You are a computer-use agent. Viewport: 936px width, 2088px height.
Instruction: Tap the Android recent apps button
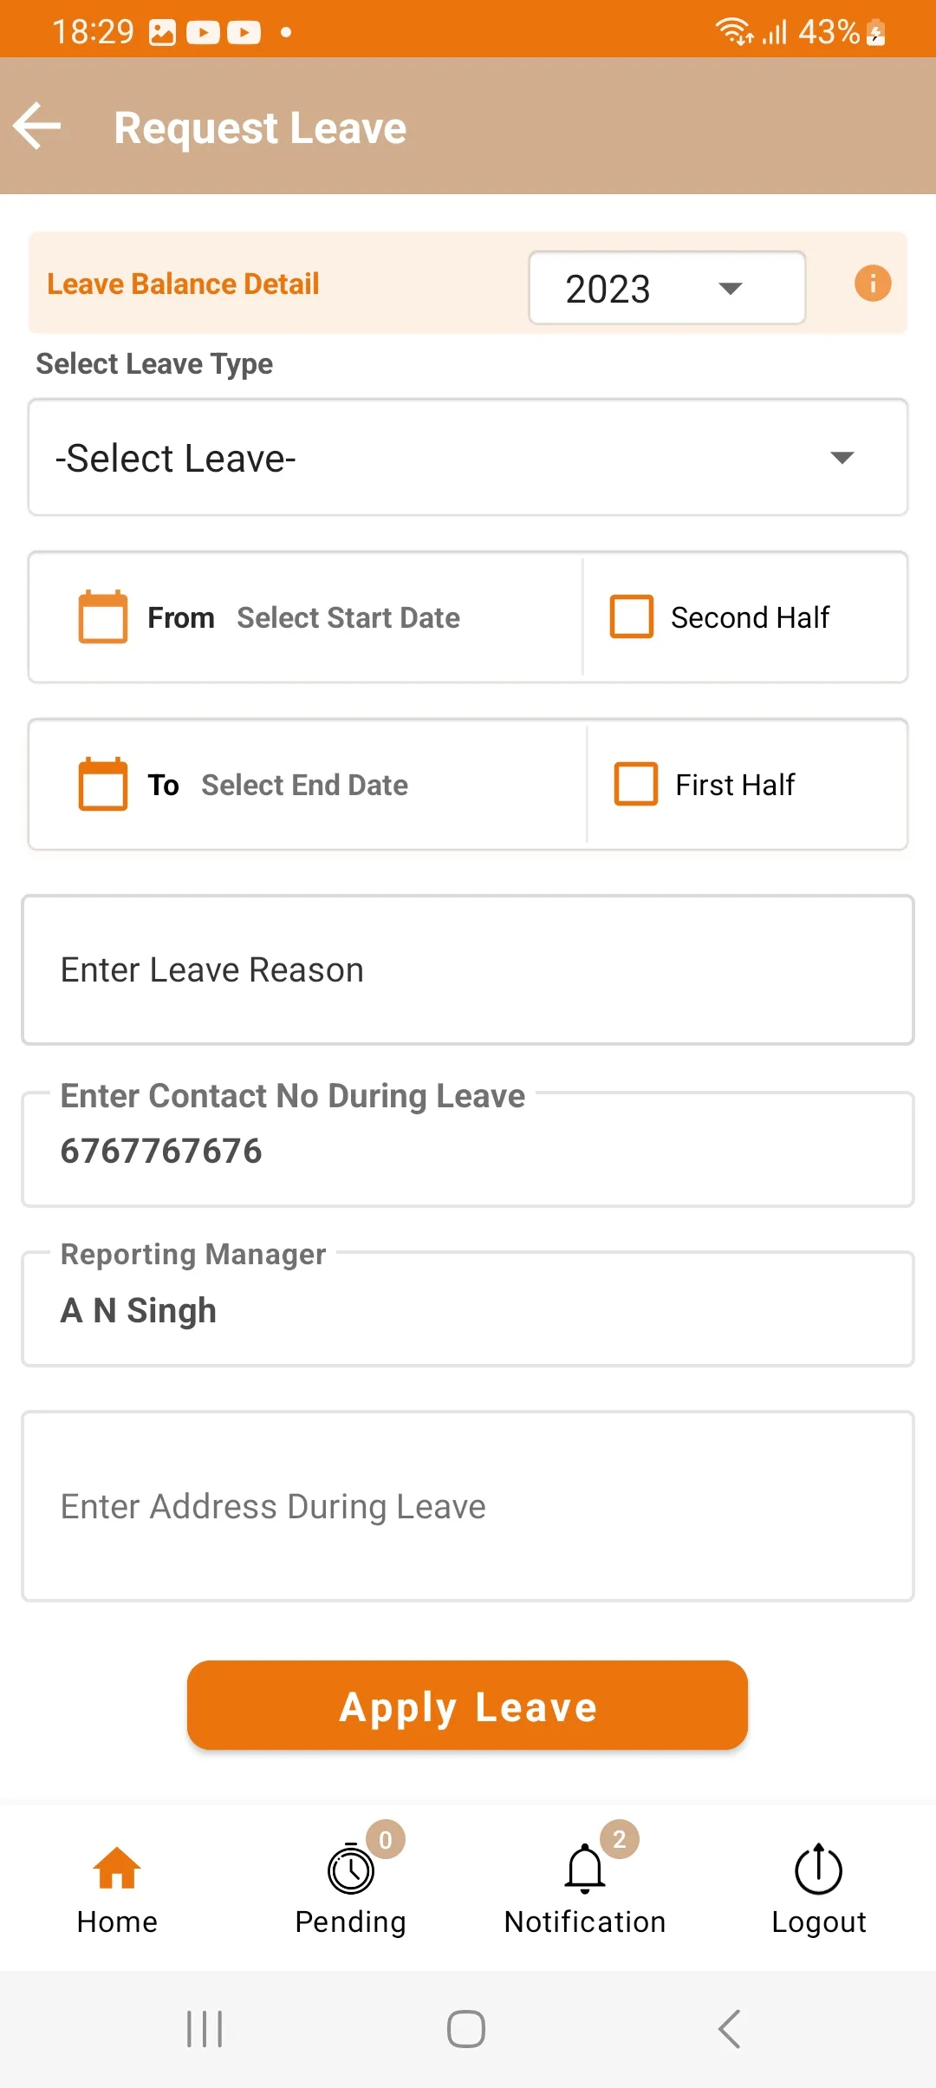coord(205,2029)
